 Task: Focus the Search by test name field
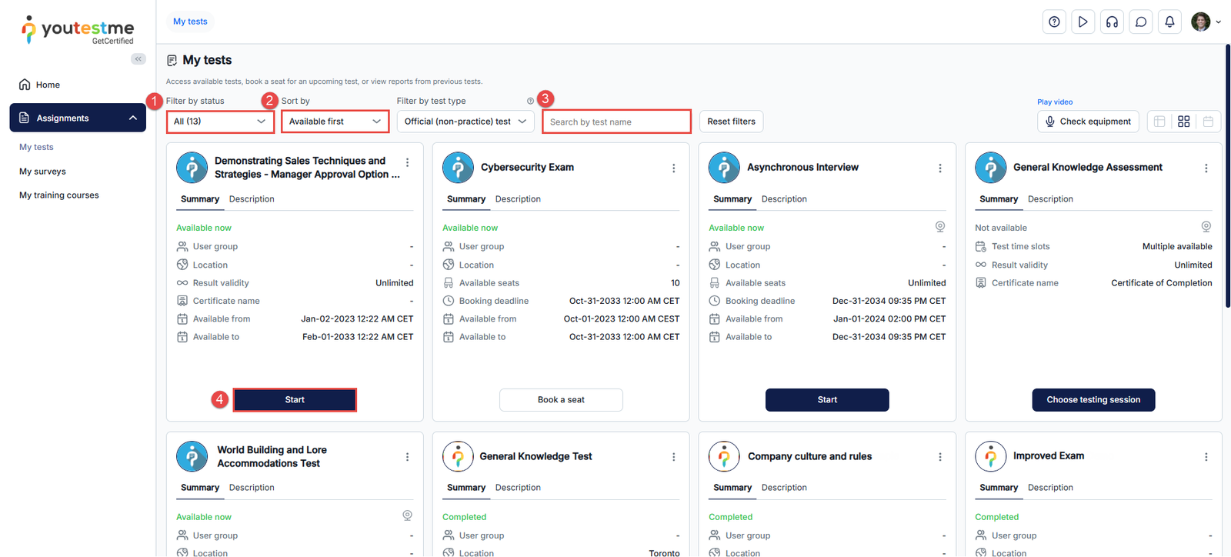coord(616,122)
